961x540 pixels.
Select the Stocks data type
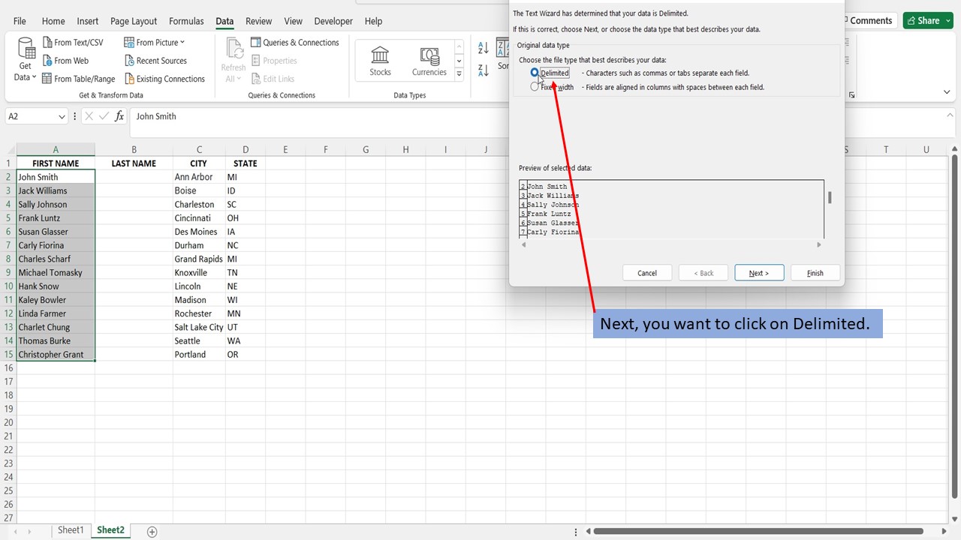pos(380,61)
